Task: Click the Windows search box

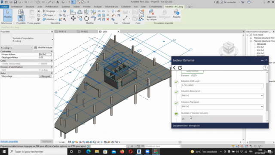Action: point(38,152)
